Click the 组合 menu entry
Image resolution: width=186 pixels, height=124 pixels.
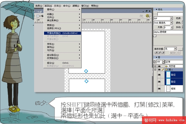tap(49, 63)
